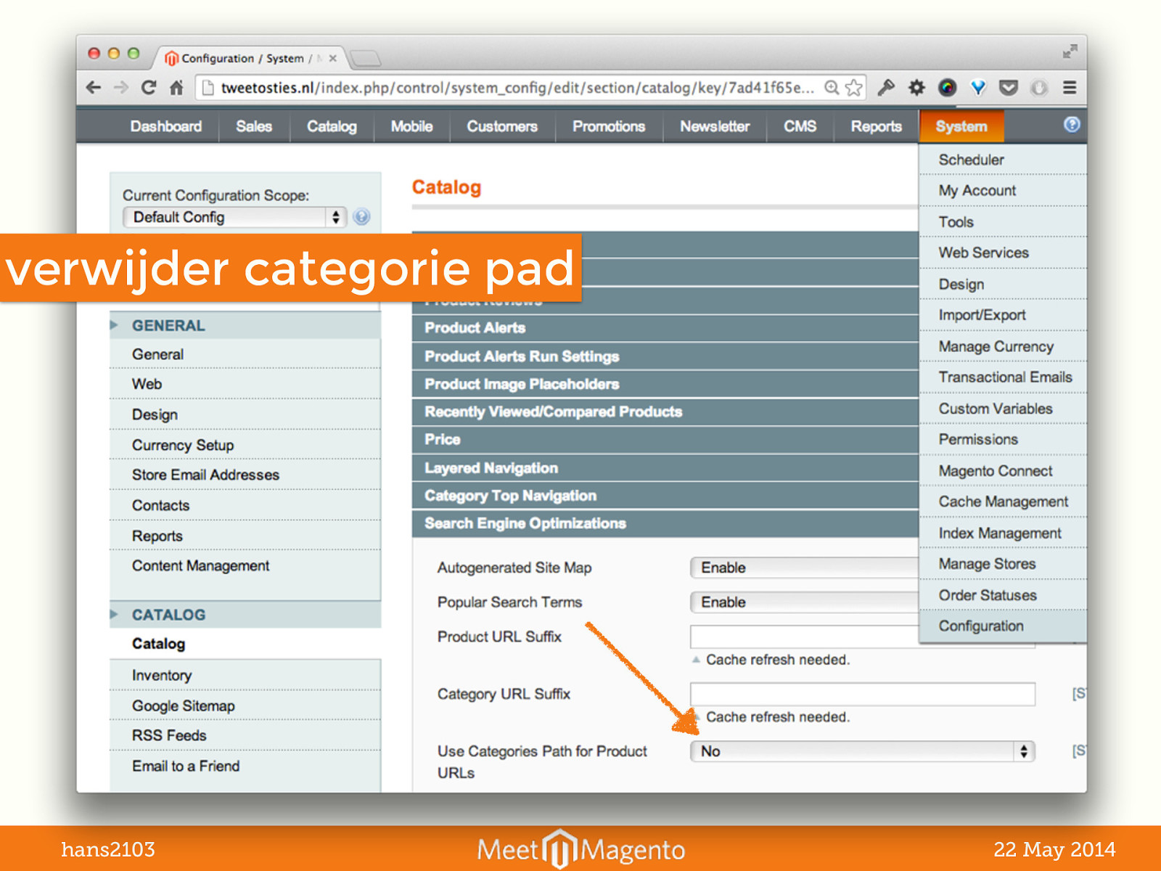Click the key icon in browser toolbar
The width and height of the screenshot is (1161, 871).
(x=886, y=88)
